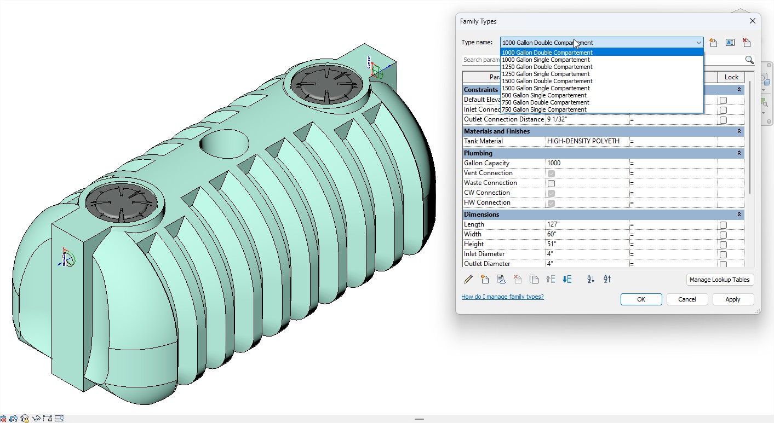This screenshot has height=423, width=774.
Task: Click the New Parameter icon in bottom toolbar
Action: [x=485, y=279]
